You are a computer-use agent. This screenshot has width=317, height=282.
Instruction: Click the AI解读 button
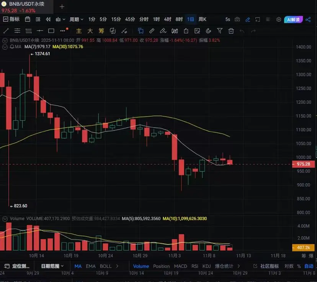point(293,20)
